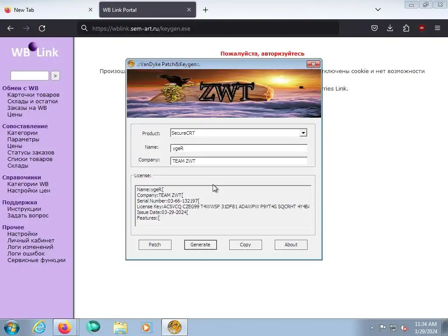Click the WB Link logo
Viewport: 448px width, 336px height.
tap(35, 50)
